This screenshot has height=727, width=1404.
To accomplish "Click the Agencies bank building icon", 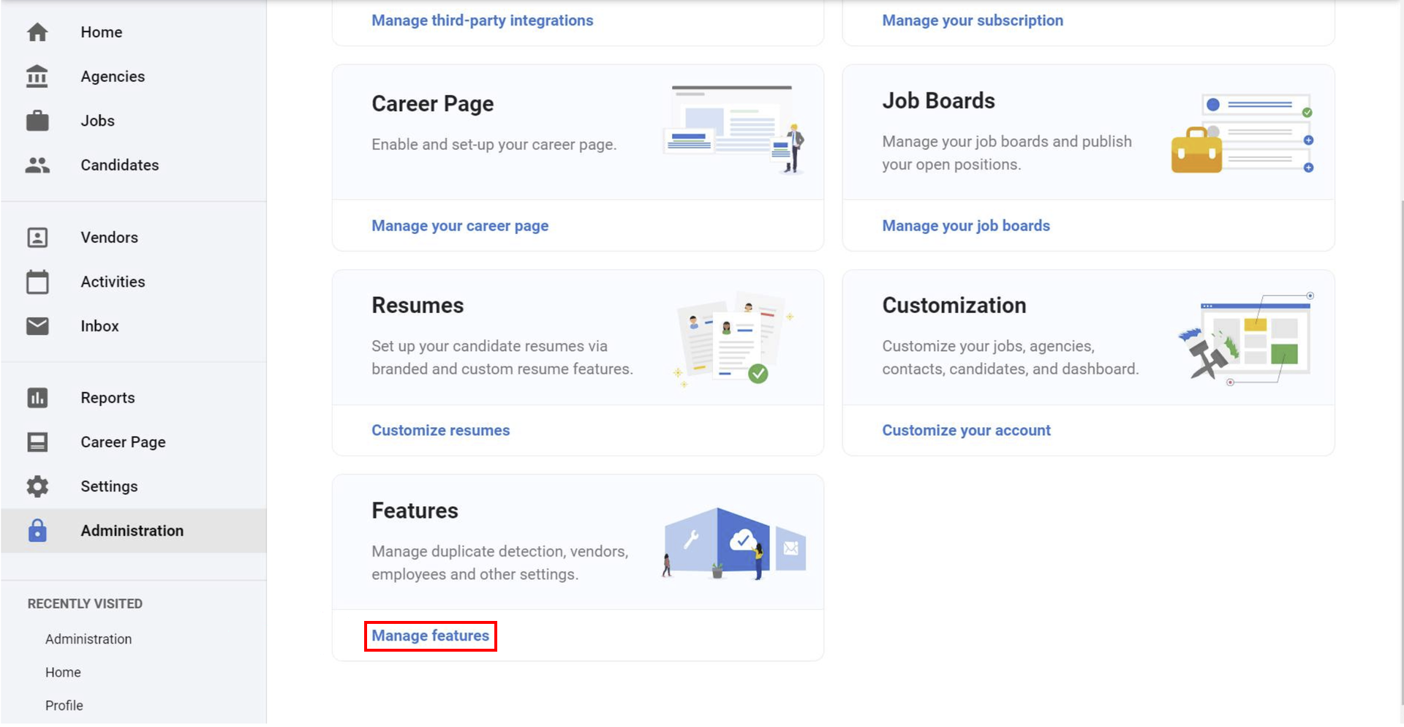I will pos(37,76).
